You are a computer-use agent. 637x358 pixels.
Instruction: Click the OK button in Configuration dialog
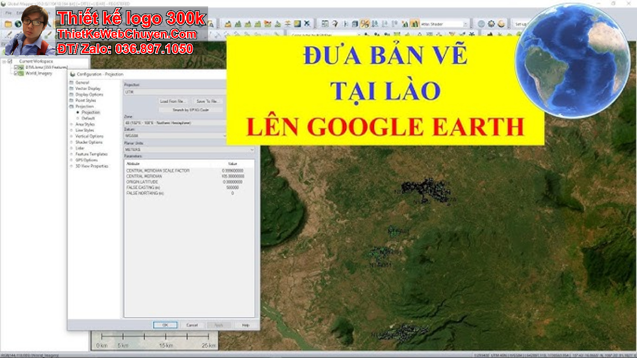(x=165, y=325)
